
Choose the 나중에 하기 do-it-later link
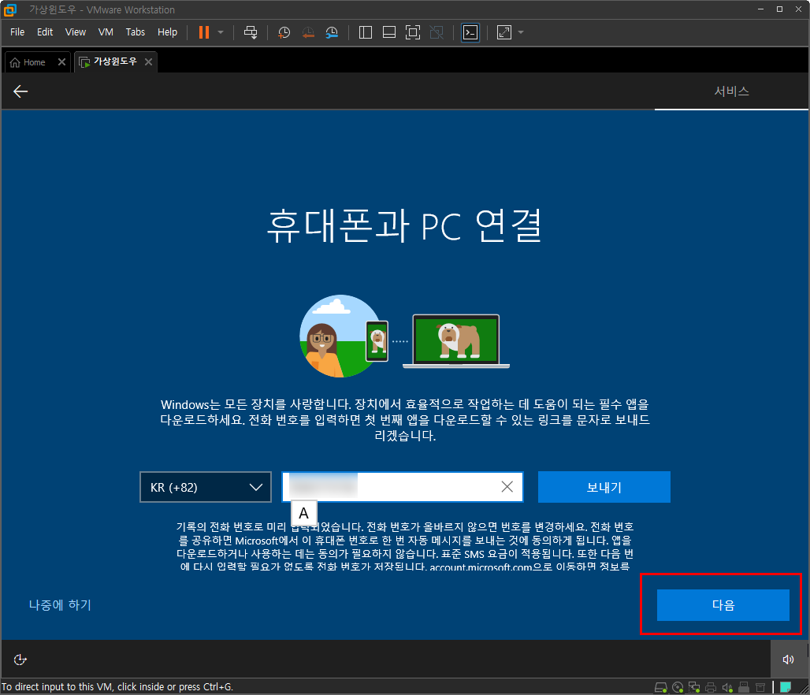click(x=60, y=605)
